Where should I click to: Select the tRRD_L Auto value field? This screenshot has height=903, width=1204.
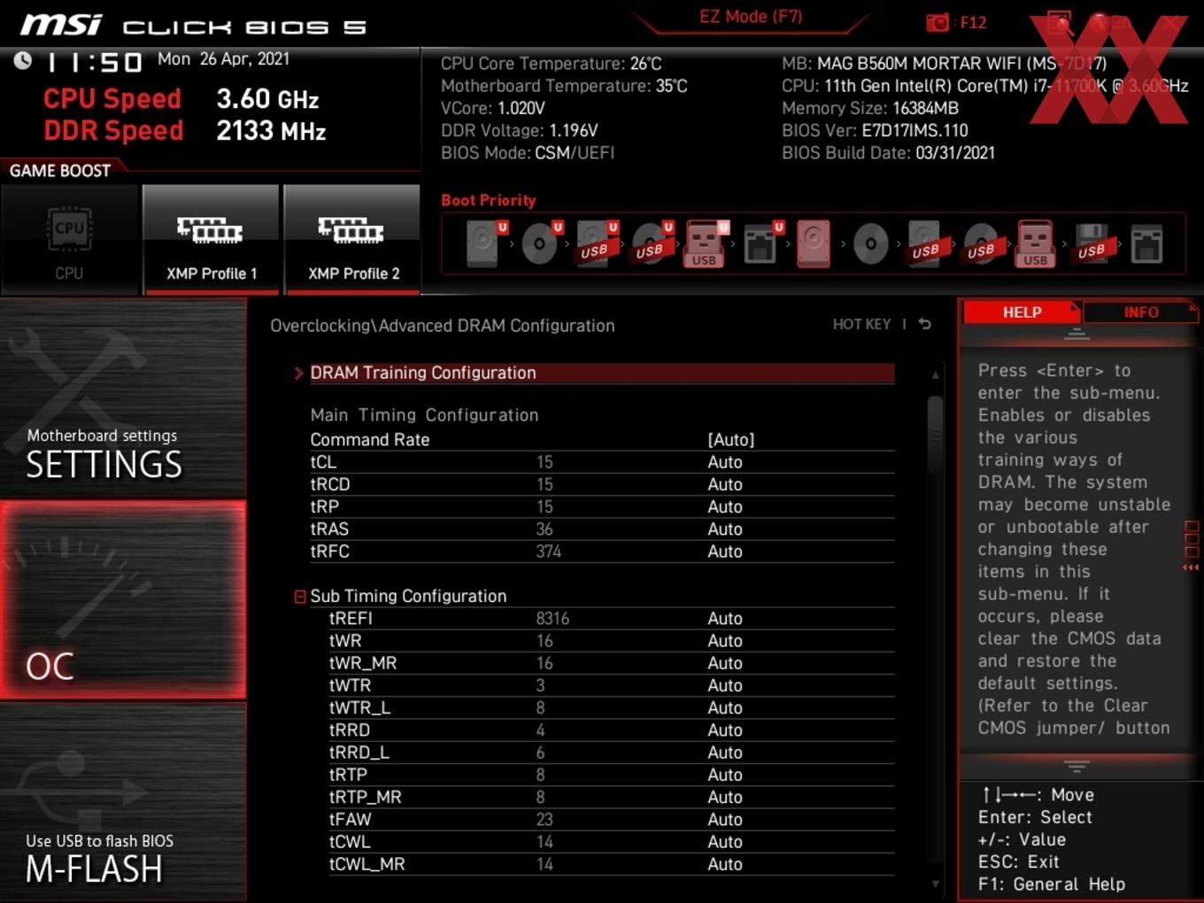click(724, 752)
